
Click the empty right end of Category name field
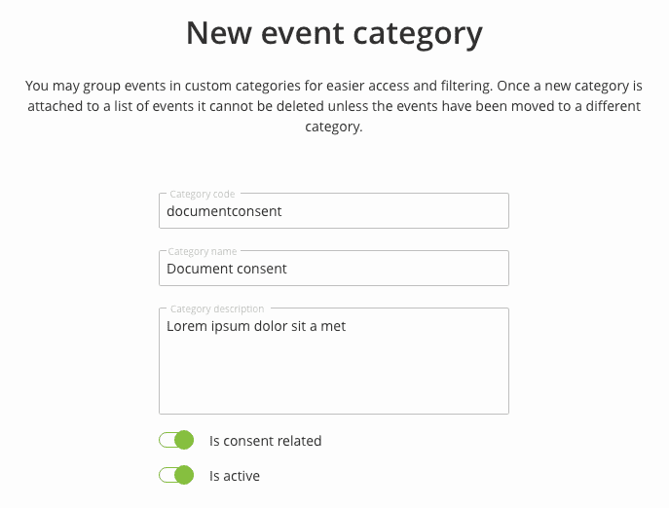coord(467,269)
